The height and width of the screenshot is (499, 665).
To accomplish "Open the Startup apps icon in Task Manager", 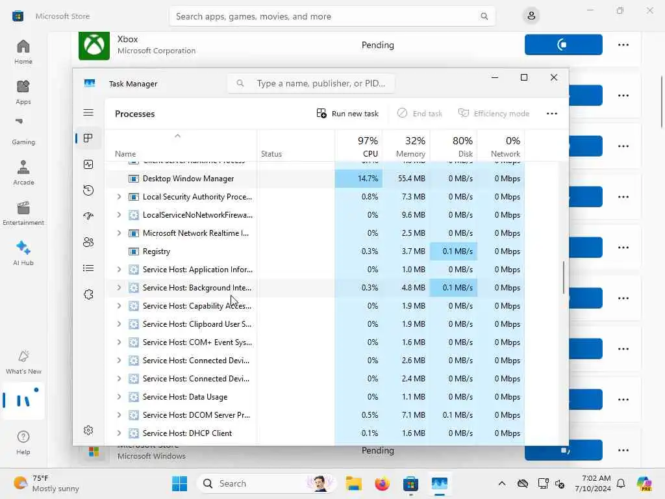I will click(x=88, y=216).
